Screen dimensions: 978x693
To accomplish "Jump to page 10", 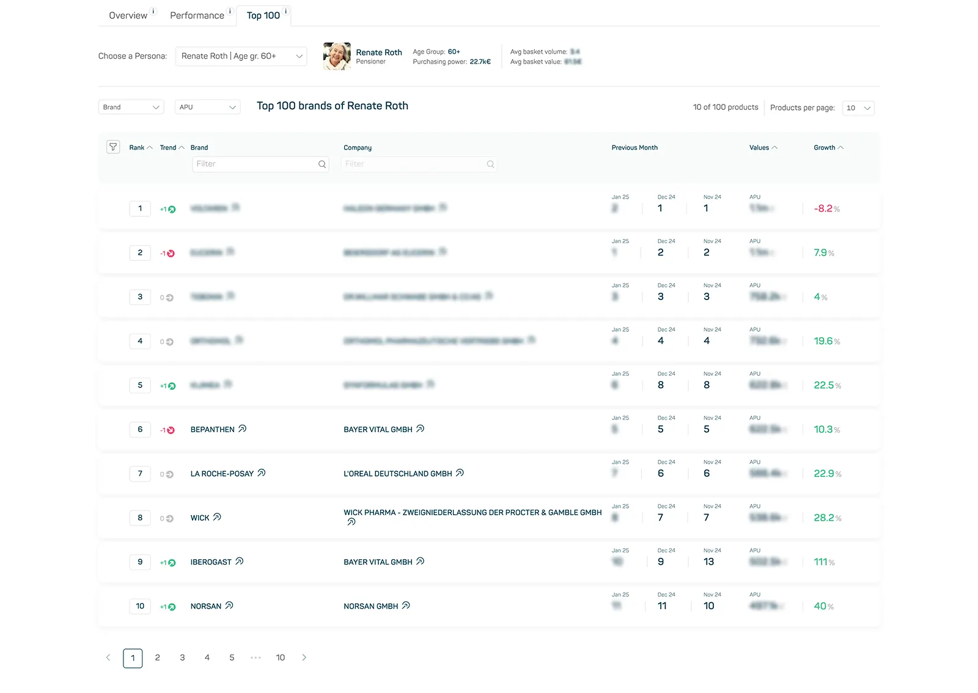I will coord(281,658).
